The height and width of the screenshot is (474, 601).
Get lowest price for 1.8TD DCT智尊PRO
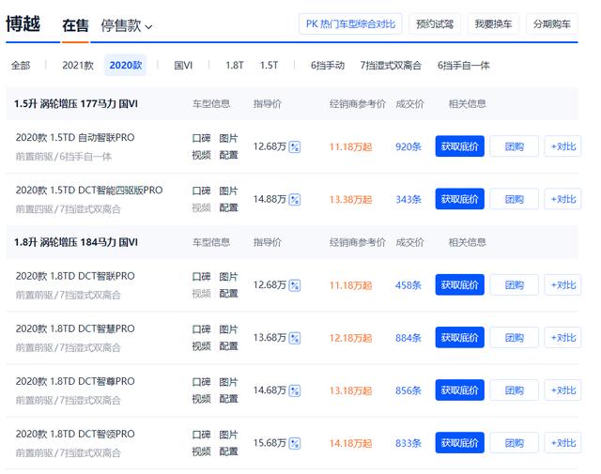point(459,390)
